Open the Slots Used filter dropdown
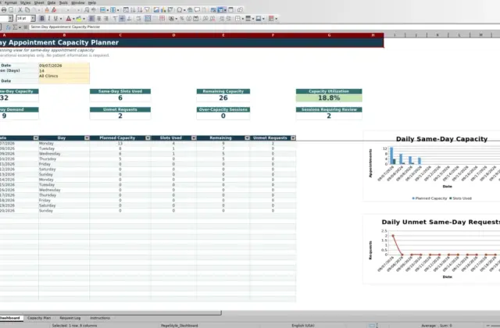 coord(194,138)
